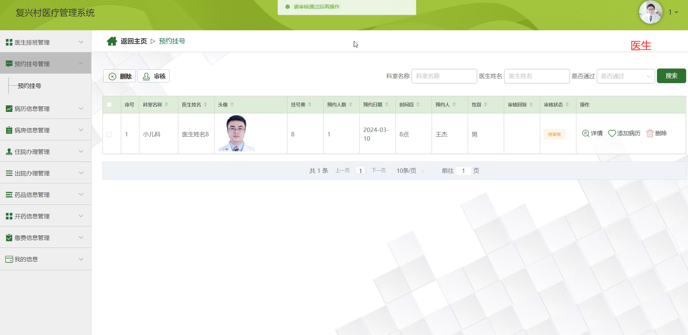Screen dimensions: 688x335
Task: Click the person icon on 审核 button
Action: click(146, 76)
